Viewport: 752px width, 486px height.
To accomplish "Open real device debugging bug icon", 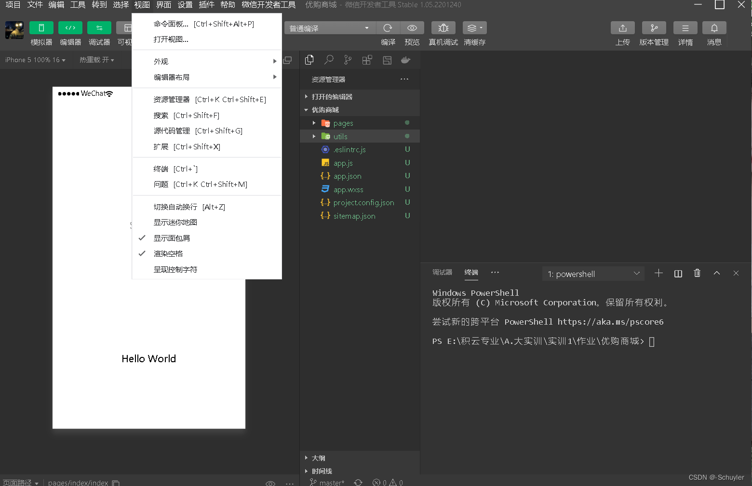I will pyautogui.click(x=443, y=28).
